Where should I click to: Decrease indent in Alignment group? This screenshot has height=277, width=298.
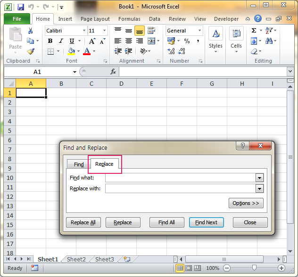118,51
